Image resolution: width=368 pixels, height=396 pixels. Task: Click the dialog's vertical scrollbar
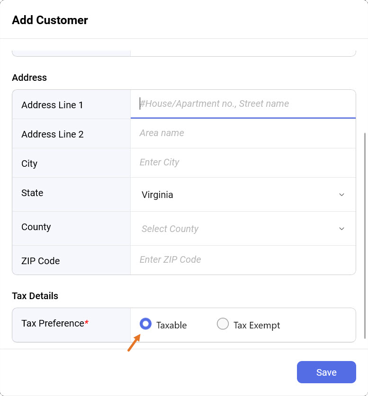tap(364, 235)
